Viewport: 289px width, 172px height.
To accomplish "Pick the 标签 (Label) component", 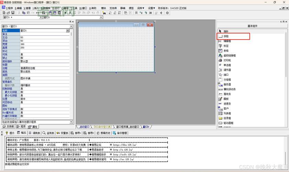I will (226, 46).
